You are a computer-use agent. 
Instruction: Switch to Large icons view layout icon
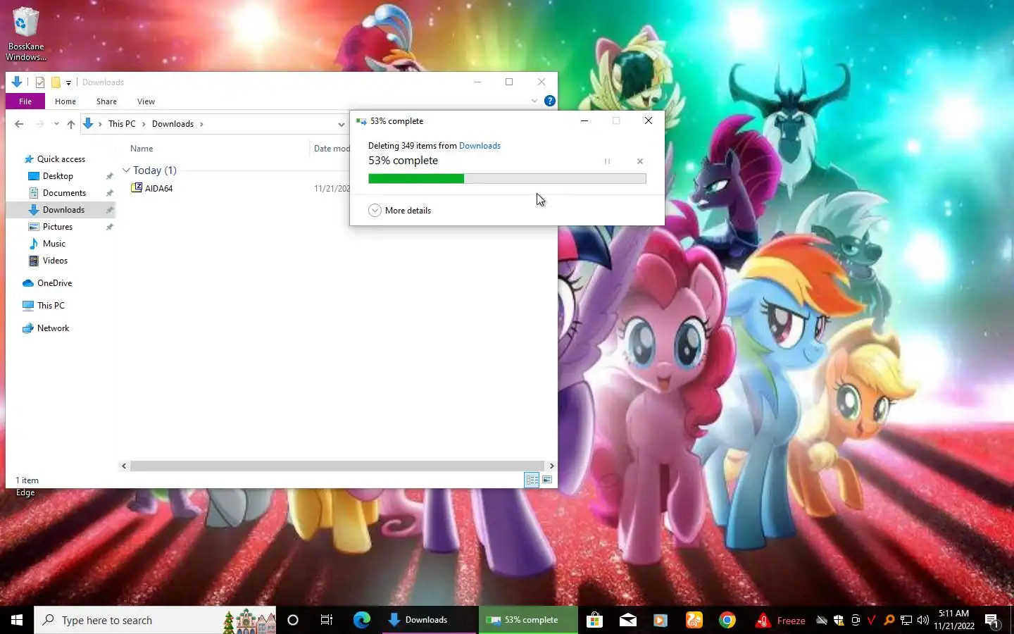[x=547, y=480]
